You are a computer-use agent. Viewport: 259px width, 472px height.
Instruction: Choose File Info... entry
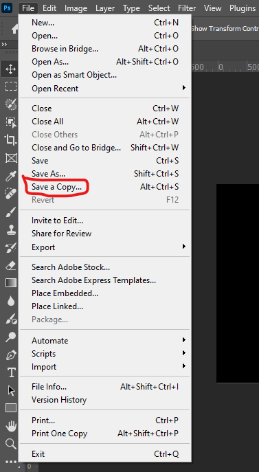coord(105,387)
